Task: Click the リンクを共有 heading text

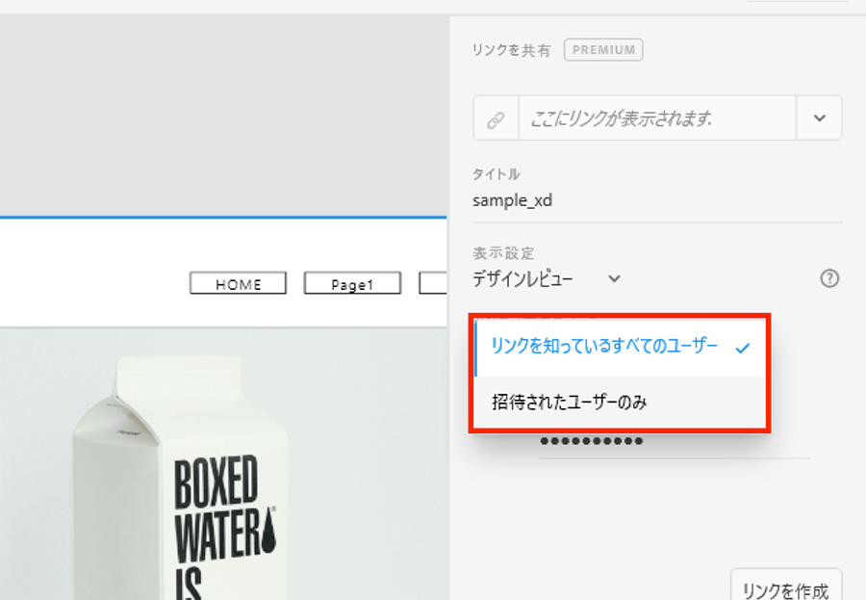Action: (511, 50)
